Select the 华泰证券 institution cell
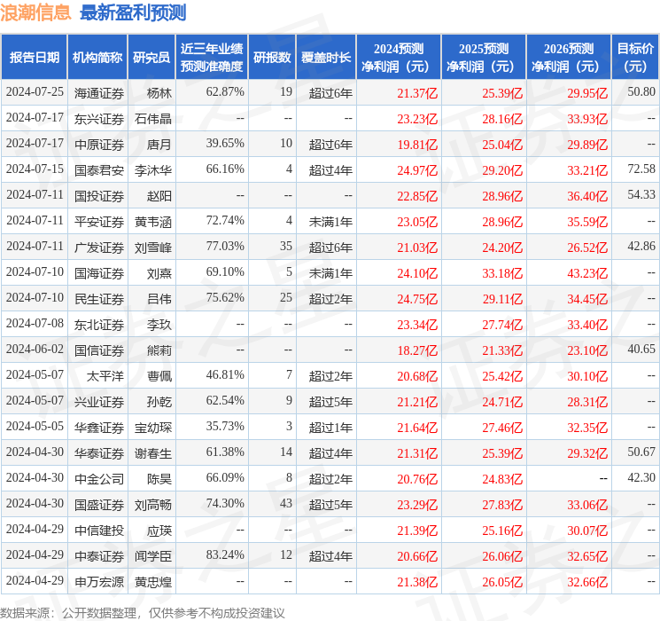 (x=99, y=453)
